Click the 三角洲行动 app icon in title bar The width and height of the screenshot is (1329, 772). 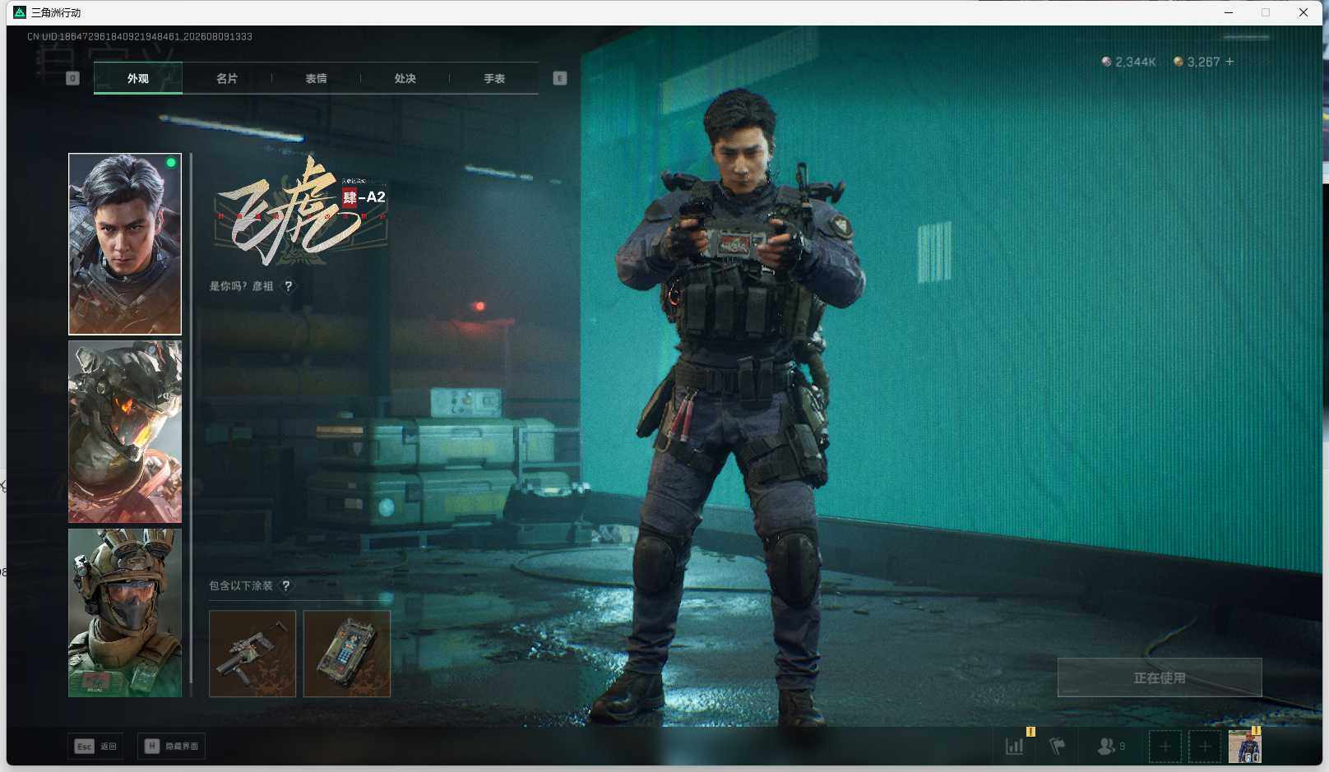[x=20, y=12]
